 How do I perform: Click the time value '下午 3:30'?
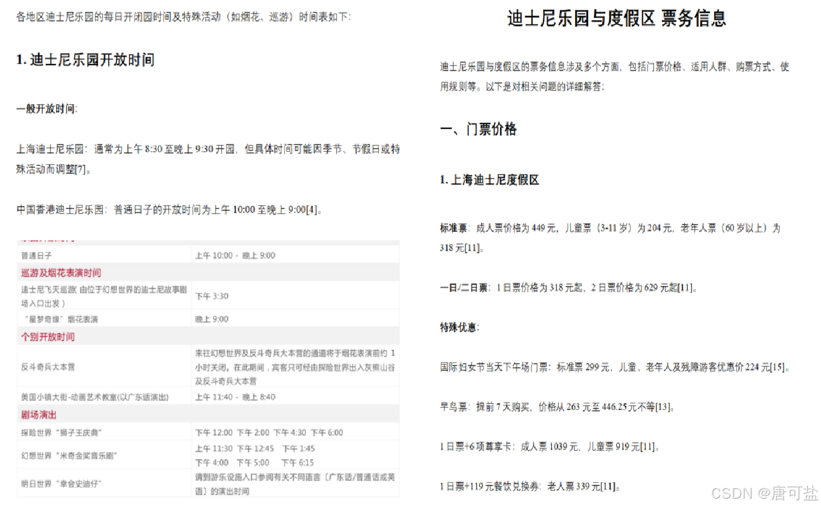[212, 296]
